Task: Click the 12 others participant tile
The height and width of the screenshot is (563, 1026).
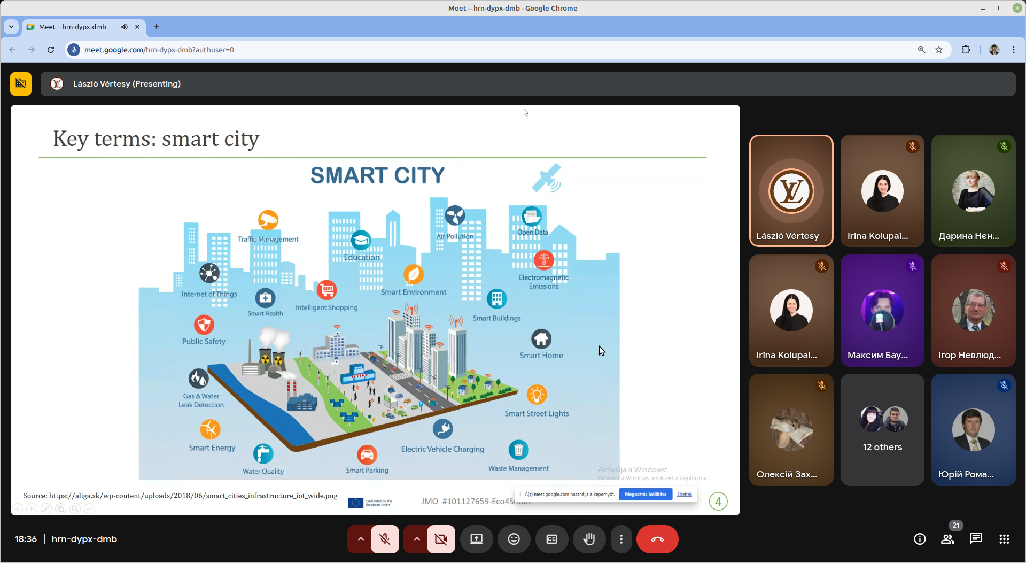Action: point(882,430)
